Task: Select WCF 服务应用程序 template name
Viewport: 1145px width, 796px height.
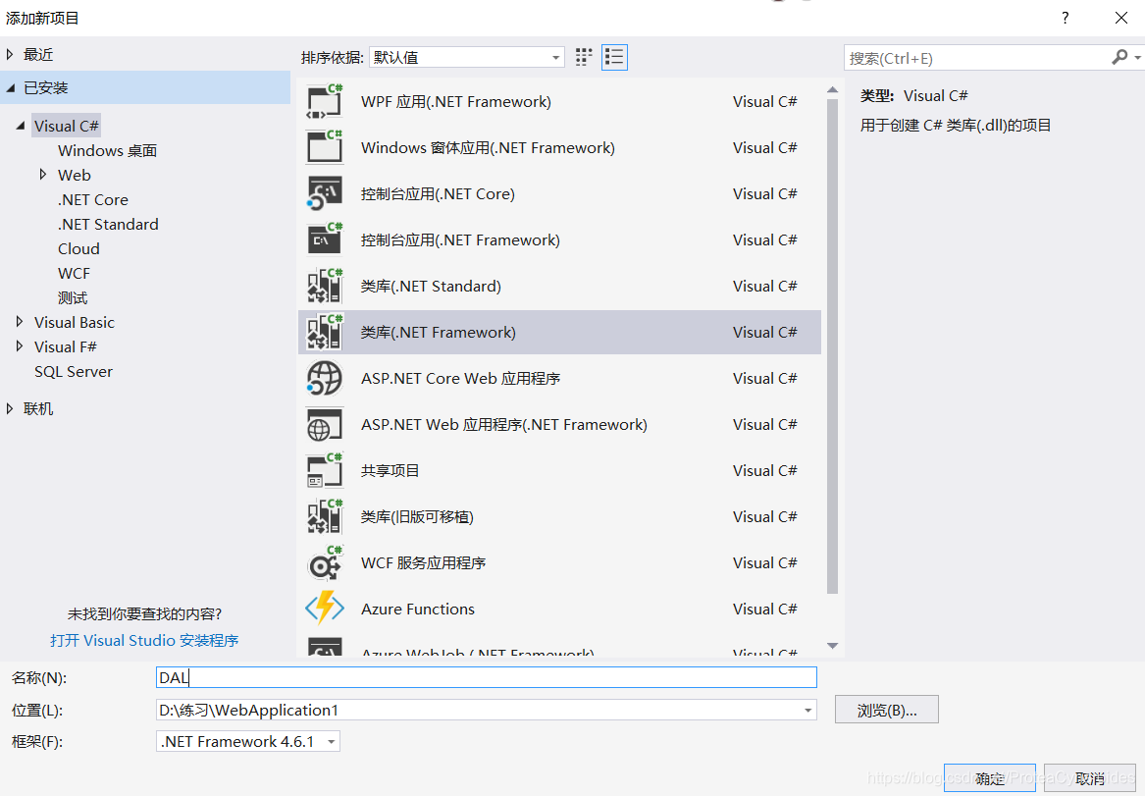Action: [x=424, y=562]
